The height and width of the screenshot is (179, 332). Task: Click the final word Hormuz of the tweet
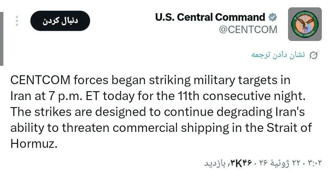point(34,144)
